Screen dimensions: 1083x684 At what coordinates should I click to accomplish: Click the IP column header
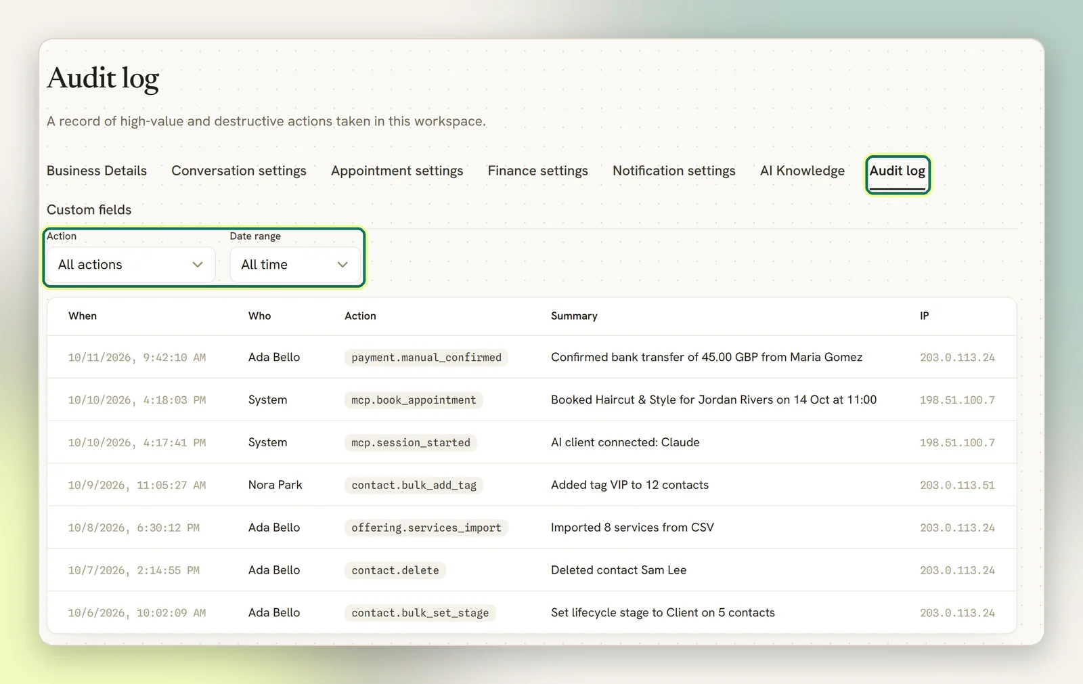click(x=925, y=316)
